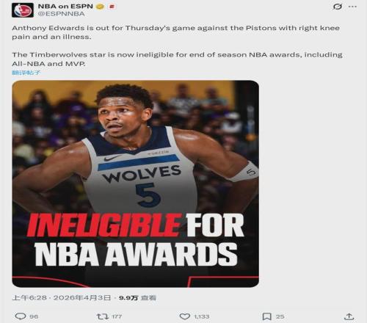367x323 pixels.
Task: Open the @ESPNNBA handle link
Action: pyautogui.click(x=61, y=14)
